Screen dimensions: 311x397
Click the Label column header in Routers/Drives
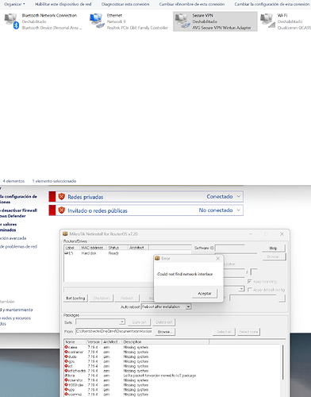[72, 248]
